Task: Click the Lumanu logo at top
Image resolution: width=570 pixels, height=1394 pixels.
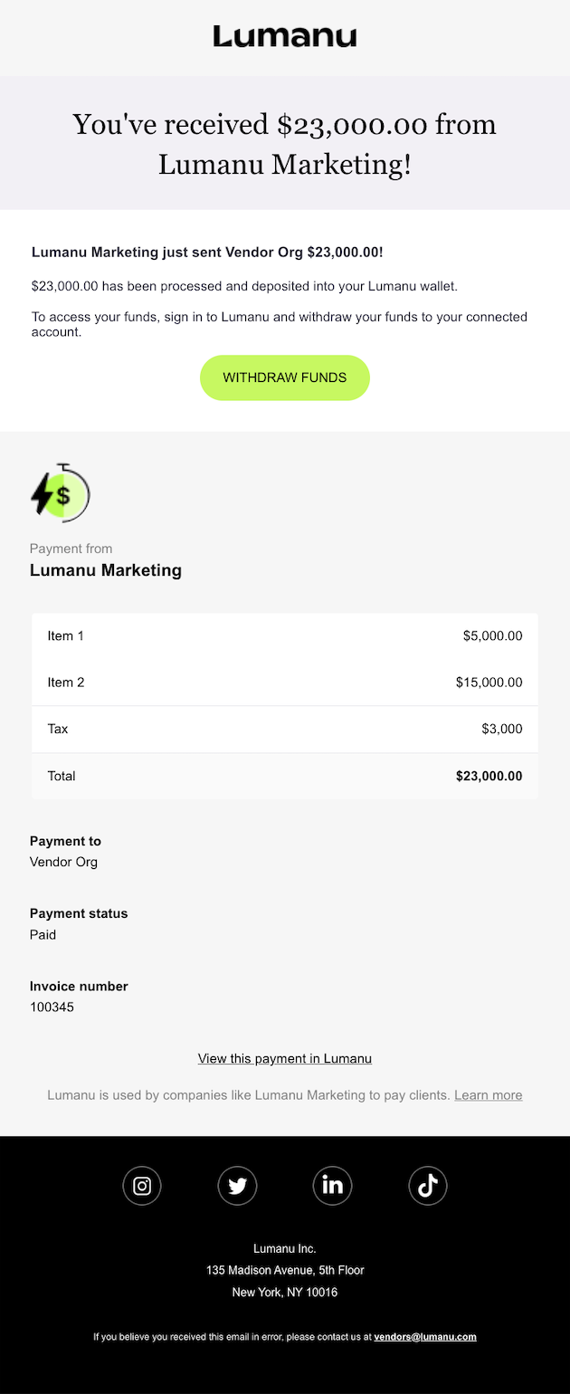Action: tap(285, 36)
